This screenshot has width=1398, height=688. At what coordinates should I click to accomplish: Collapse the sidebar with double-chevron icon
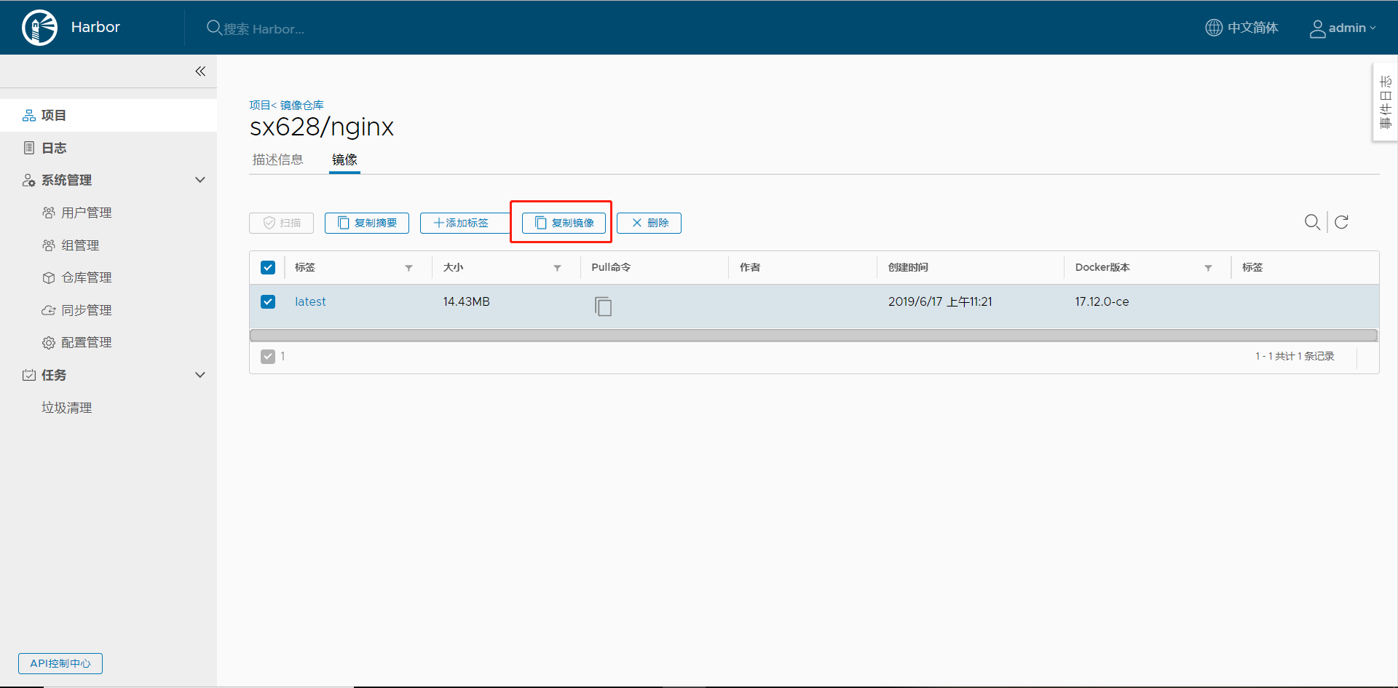coord(200,71)
